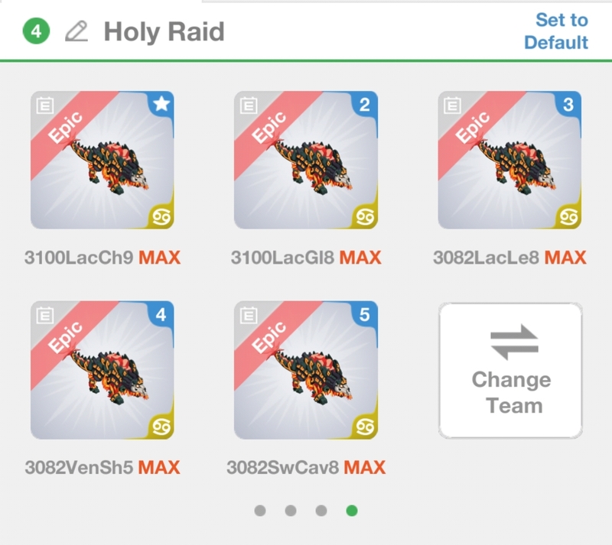Image resolution: width=612 pixels, height=545 pixels.
Task: Open notes icon on 3082SwCav8 card
Action: click(x=249, y=315)
